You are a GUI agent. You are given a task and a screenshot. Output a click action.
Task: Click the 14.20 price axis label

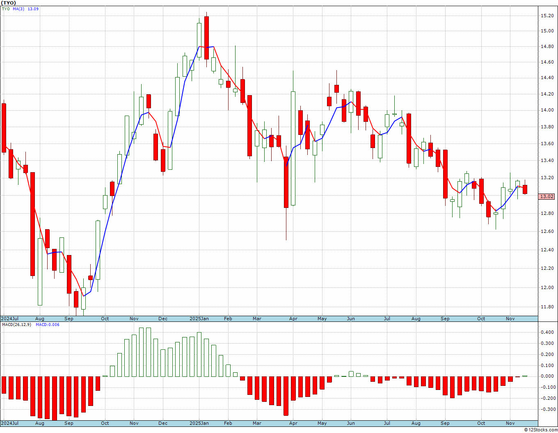tap(547, 94)
